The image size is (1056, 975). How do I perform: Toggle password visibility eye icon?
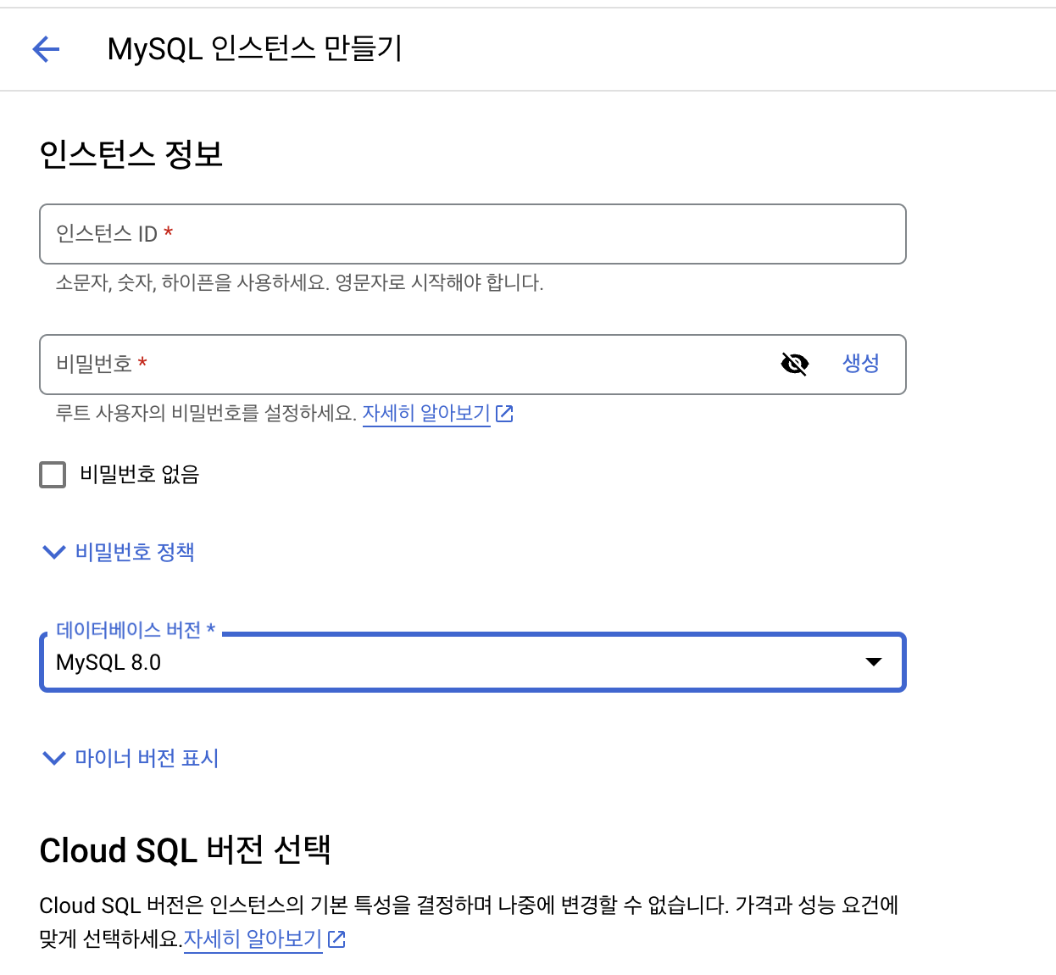coord(794,365)
